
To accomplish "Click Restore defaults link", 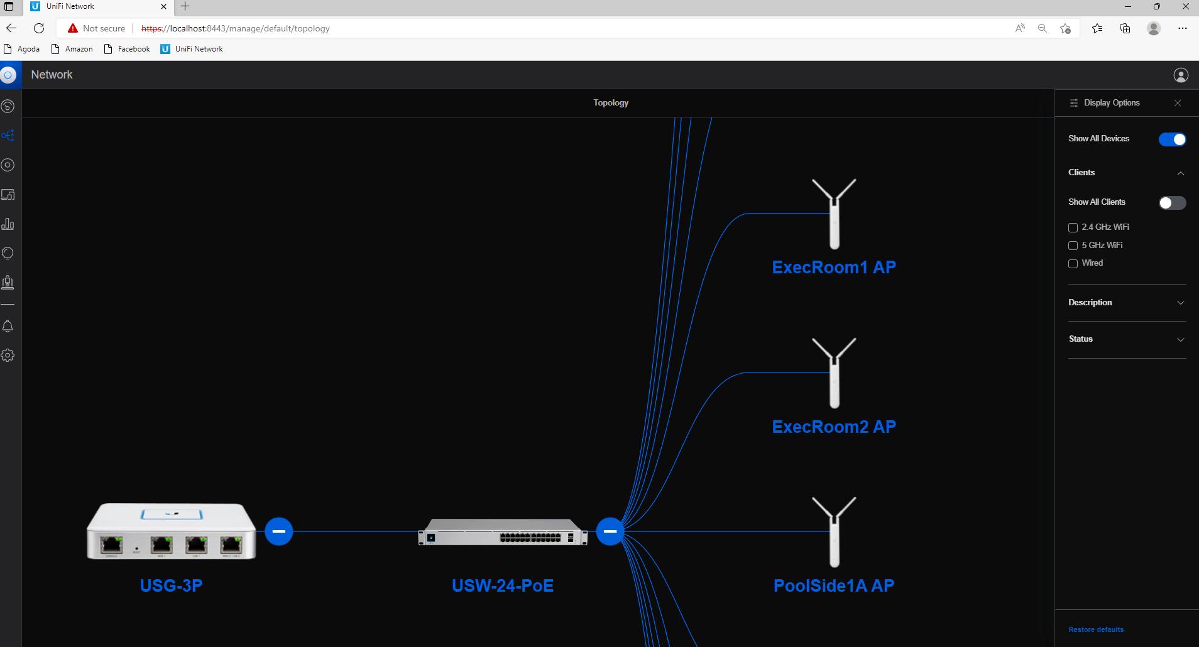I will click(1096, 629).
